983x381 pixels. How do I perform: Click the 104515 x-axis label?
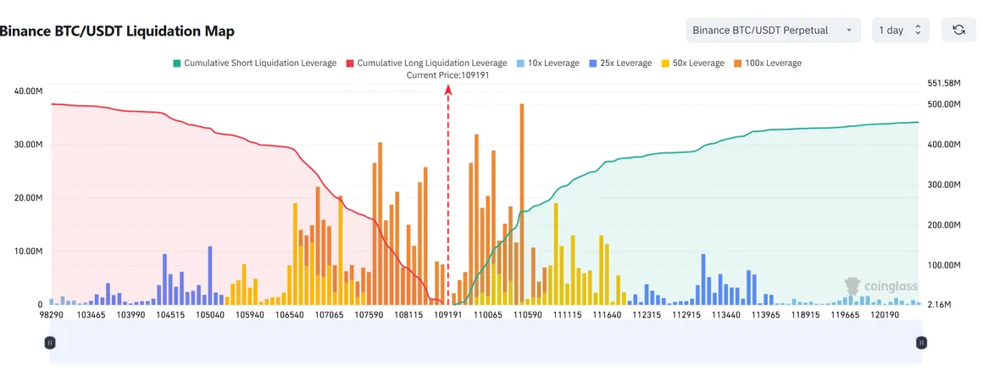point(170,315)
